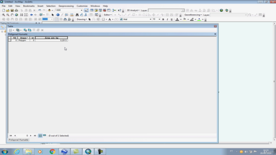This screenshot has width=276, height=155.
Task: Open the font size 10 dropdown
Action: click(x=160, y=19)
